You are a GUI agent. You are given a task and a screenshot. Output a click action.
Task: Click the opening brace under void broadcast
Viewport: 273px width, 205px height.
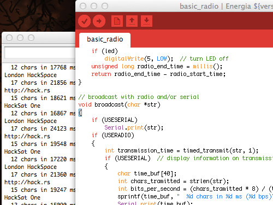(x=80, y=113)
